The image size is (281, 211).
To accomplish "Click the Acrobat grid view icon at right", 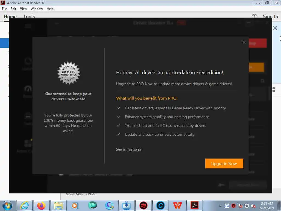I will coord(274,90).
